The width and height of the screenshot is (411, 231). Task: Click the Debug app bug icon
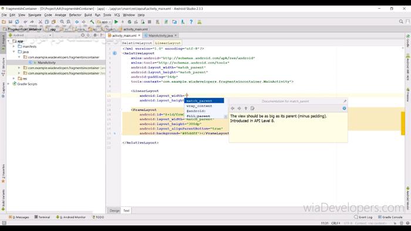[x=130, y=22]
